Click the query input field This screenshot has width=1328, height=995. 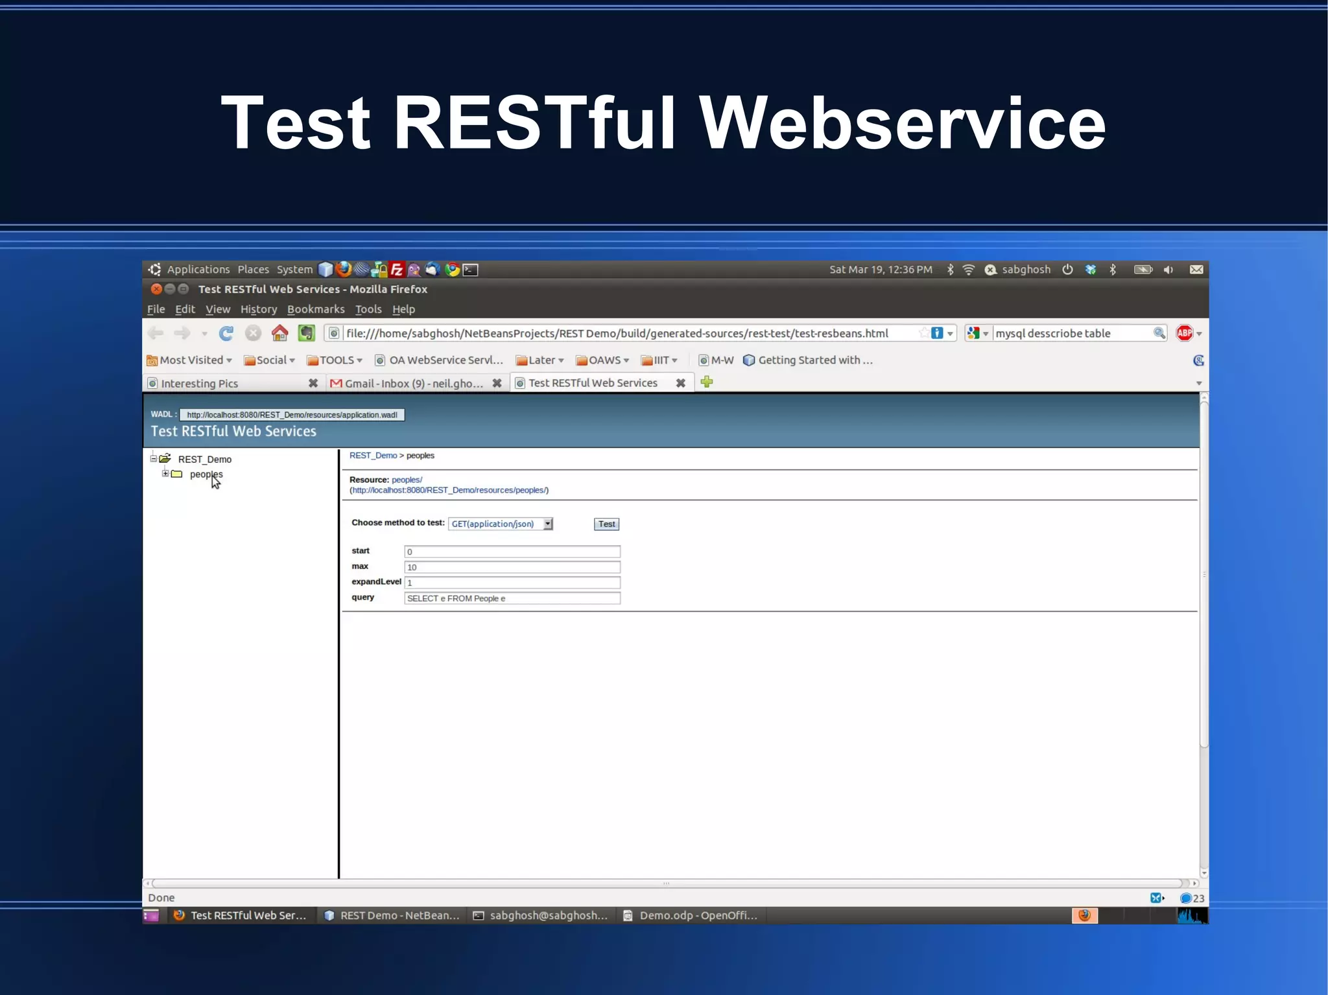pyautogui.click(x=512, y=598)
